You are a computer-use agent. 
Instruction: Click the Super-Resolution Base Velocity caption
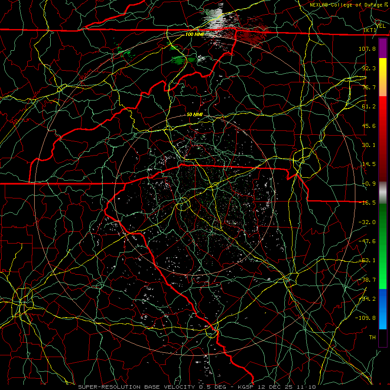[x=197, y=387]
